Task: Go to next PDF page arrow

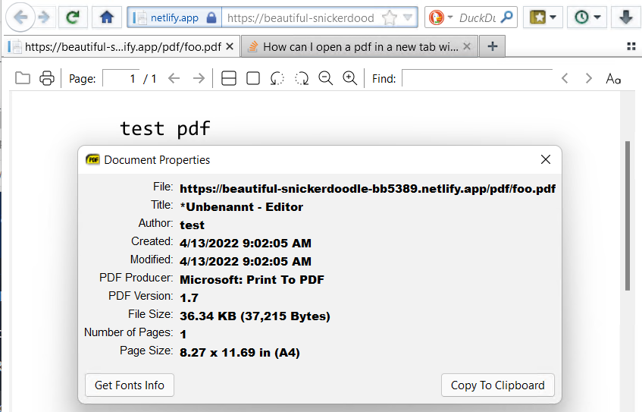Action: [199, 78]
